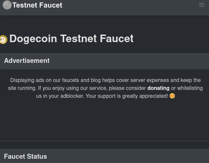Click the divider line above Faucet Status
This screenshot has width=209, height=163.
[x=105, y=141]
